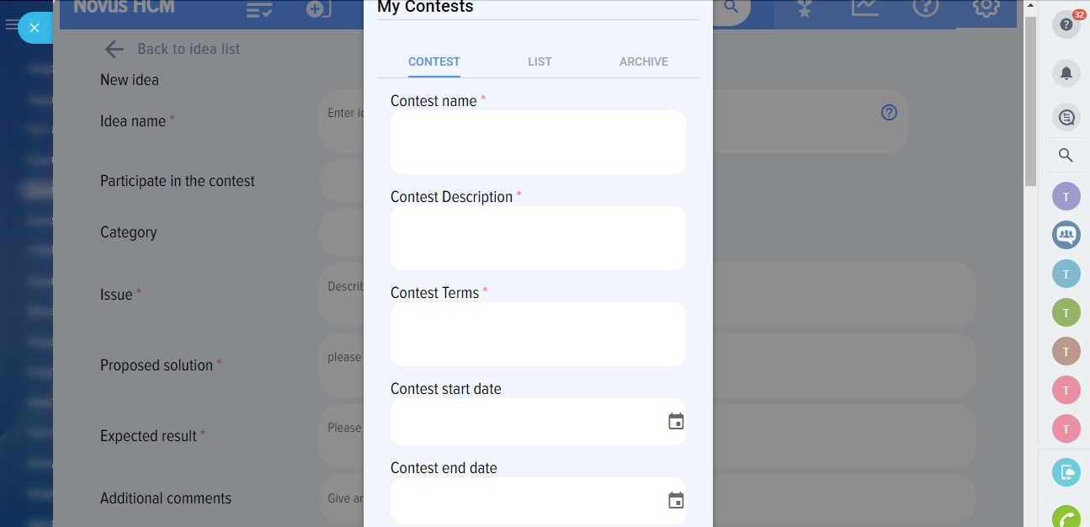Switch to the LIST tab
The image size is (1090, 527).
click(x=540, y=61)
